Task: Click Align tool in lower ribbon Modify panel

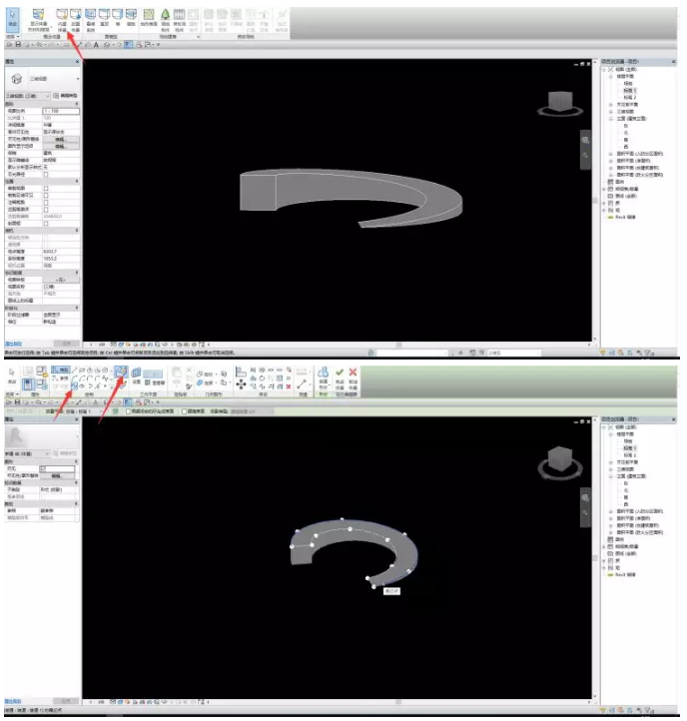Action: coord(241,371)
